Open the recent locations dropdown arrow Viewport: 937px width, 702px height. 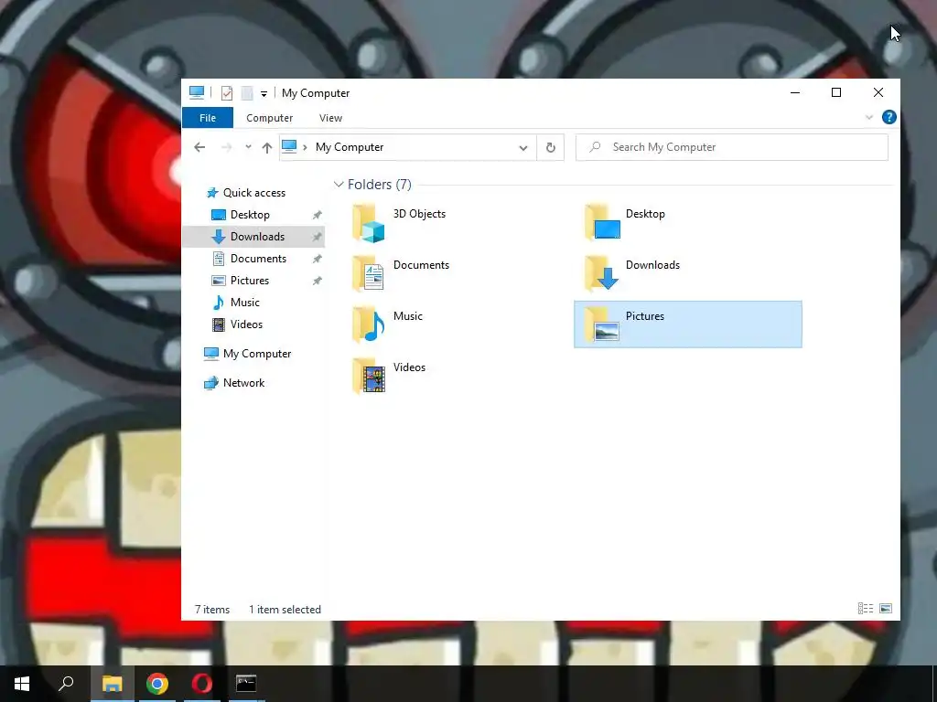pyautogui.click(x=248, y=147)
